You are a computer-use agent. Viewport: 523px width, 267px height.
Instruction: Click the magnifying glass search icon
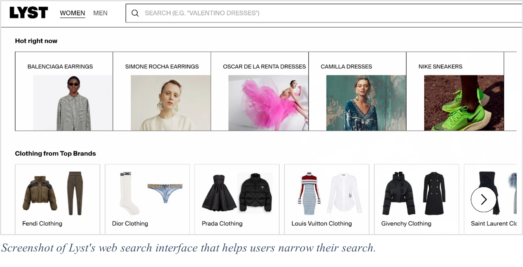coord(135,13)
